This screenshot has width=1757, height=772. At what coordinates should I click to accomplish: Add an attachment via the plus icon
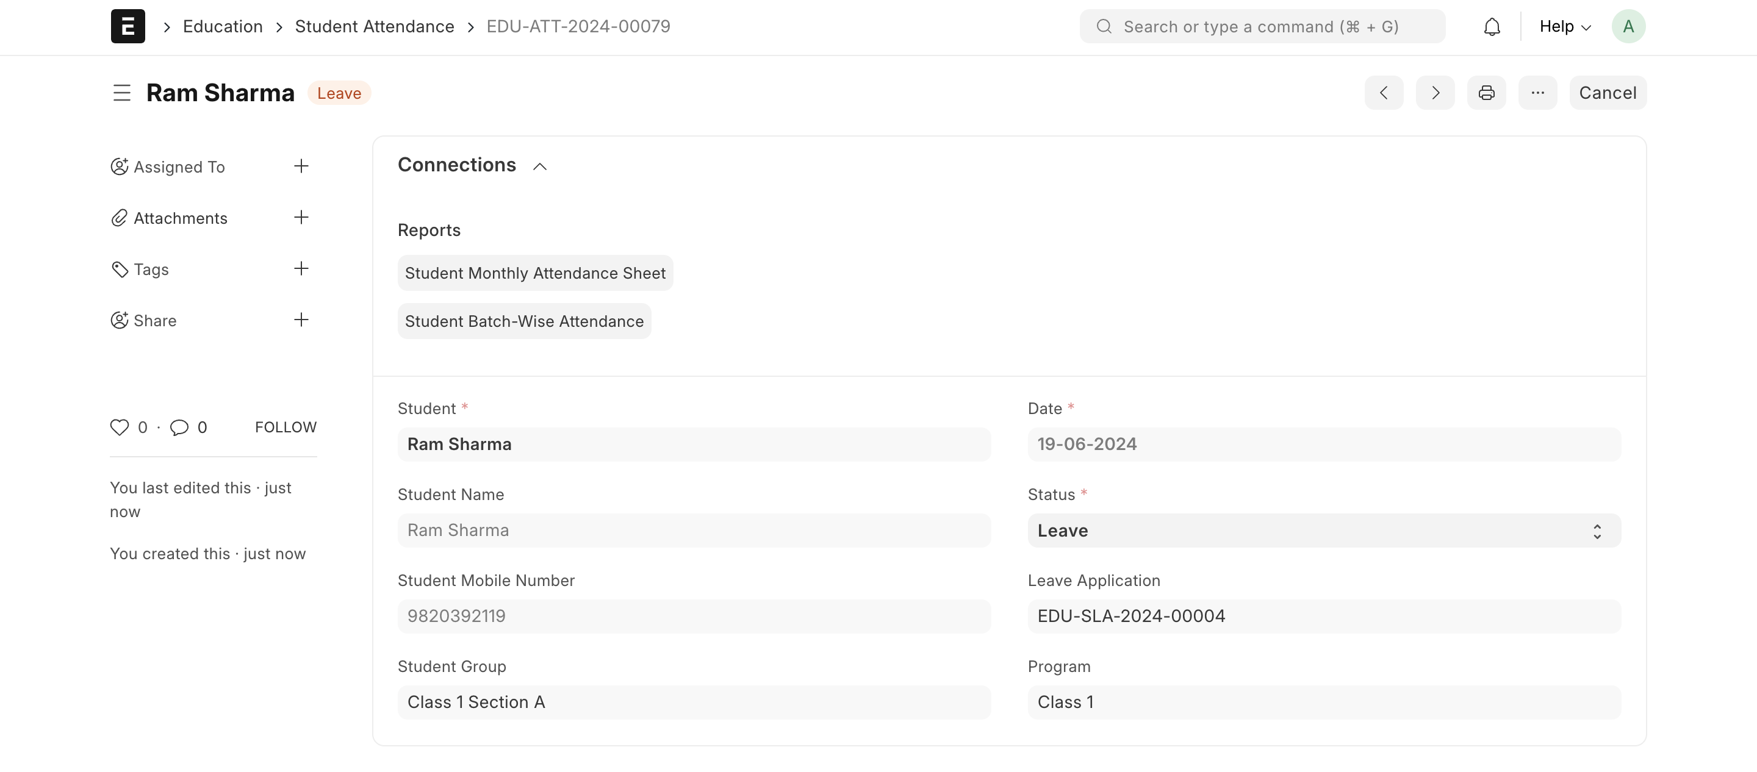click(301, 217)
